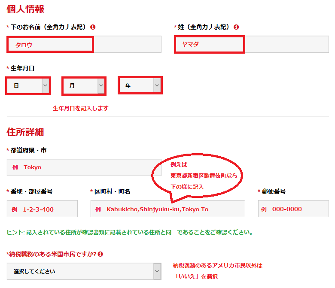The height and width of the screenshot is (288, 335).
Task: Click the 郵便番号 field label
Action: point(274,191)
